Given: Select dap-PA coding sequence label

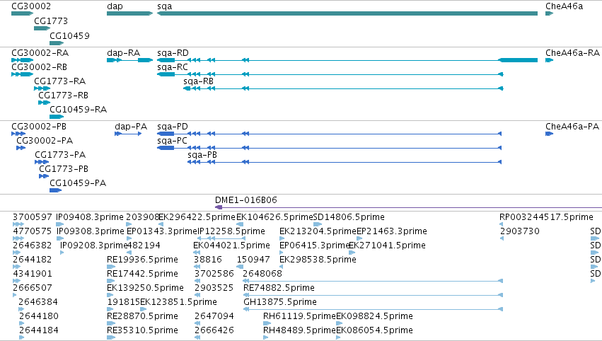Looking at the screenshot, I should coord(131,127).
